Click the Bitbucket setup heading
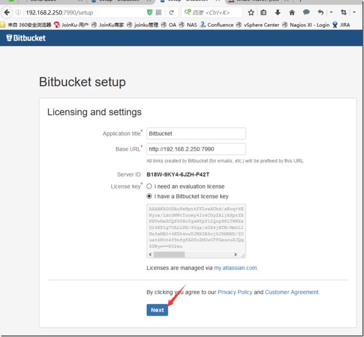364x337 pixels. 82,82
